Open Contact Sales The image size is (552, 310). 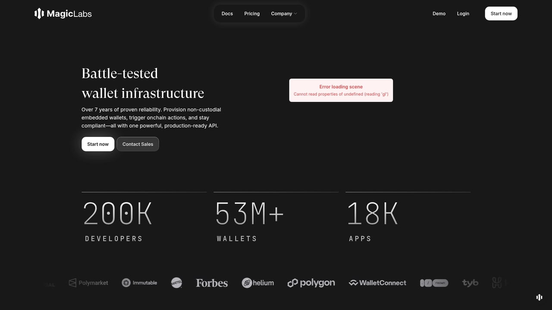click(x=138, y=144)
